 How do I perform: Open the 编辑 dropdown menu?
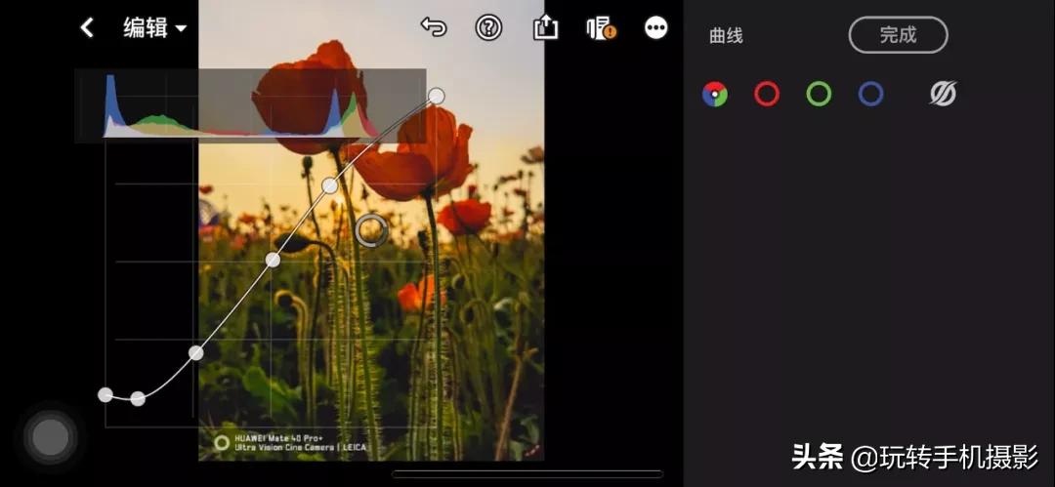pos(154,28)
